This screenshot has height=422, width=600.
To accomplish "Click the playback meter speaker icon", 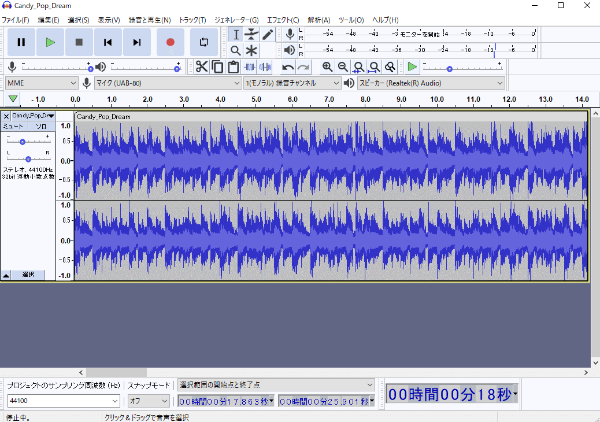I will point(290,50).
